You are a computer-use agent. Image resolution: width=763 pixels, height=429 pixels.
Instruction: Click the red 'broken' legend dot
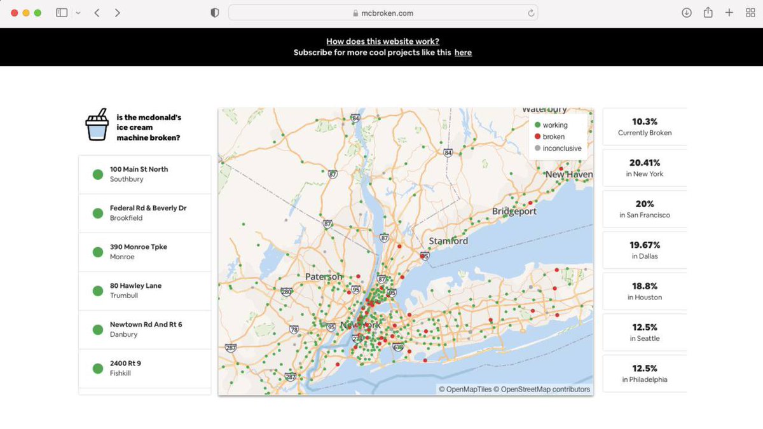(x=537, y=137)
